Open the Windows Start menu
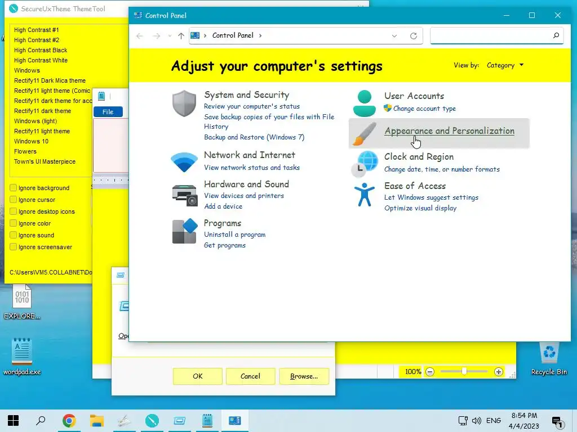Screen dimensions: 577x432 [x=14, y=420]
